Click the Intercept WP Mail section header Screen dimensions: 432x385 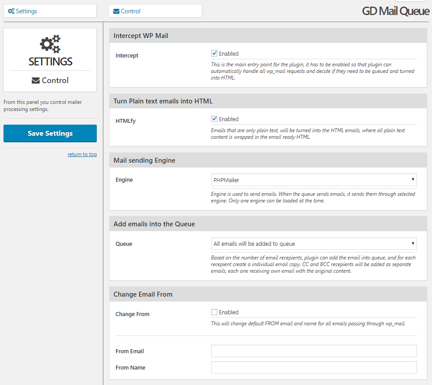point(141,36)
